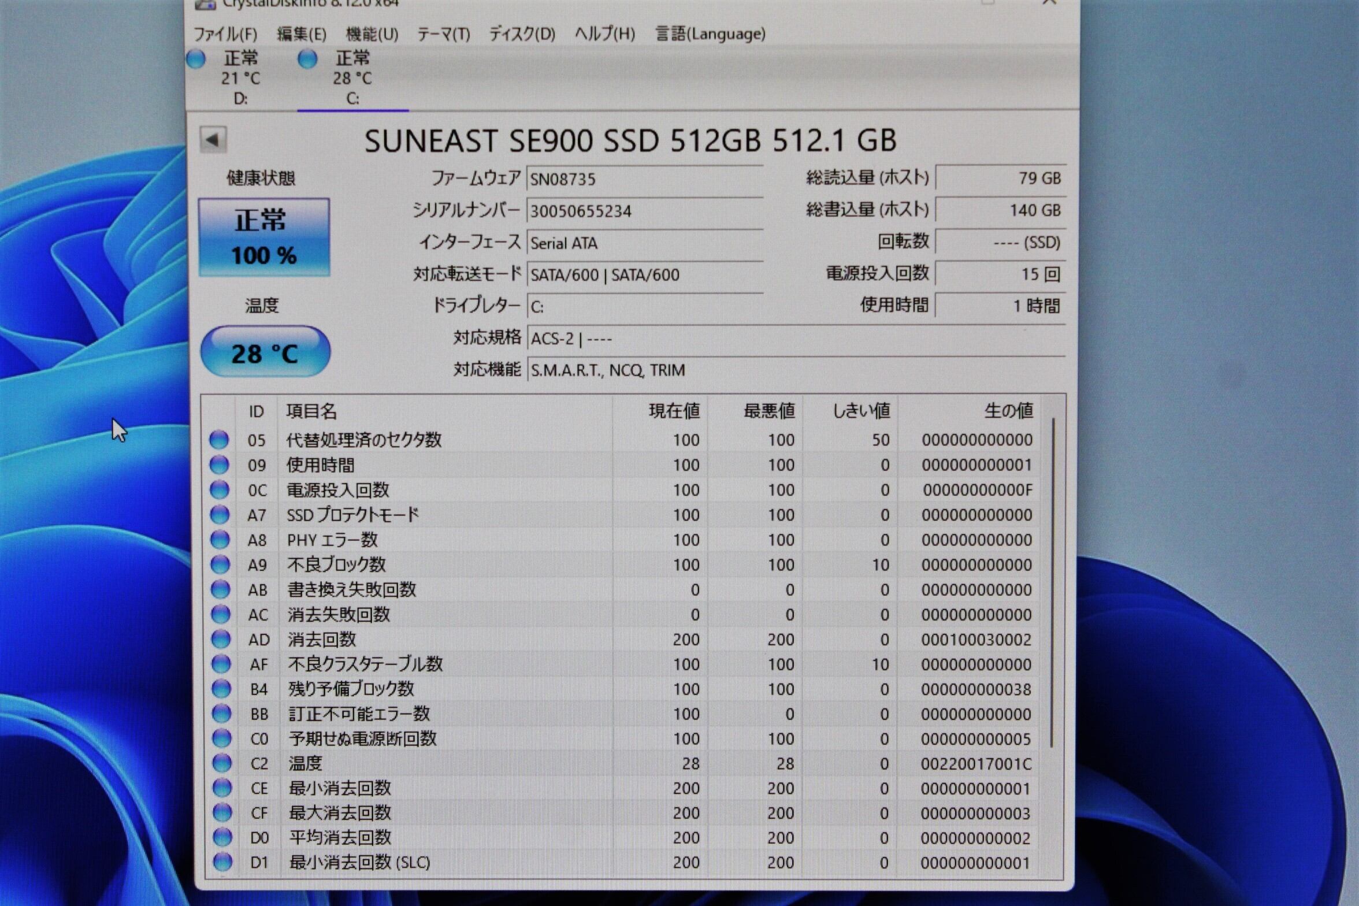Select the D: drive tab at 21 °C
Viewport: 1359px width, 906px height.
pyautogui.click(x=240, y=79)
